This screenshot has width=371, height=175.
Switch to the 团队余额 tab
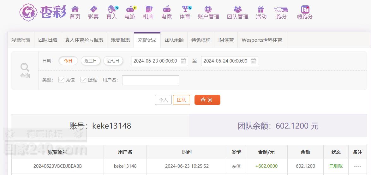(x=174, y=40)
